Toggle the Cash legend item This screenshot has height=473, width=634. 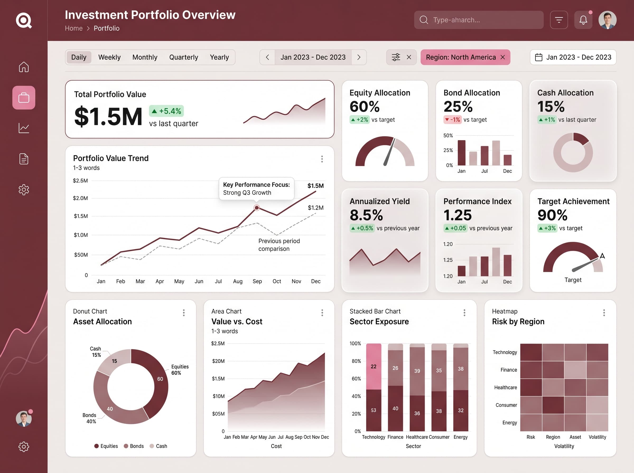(158, 446)
